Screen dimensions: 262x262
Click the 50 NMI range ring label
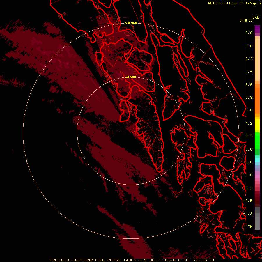[131, 77]
